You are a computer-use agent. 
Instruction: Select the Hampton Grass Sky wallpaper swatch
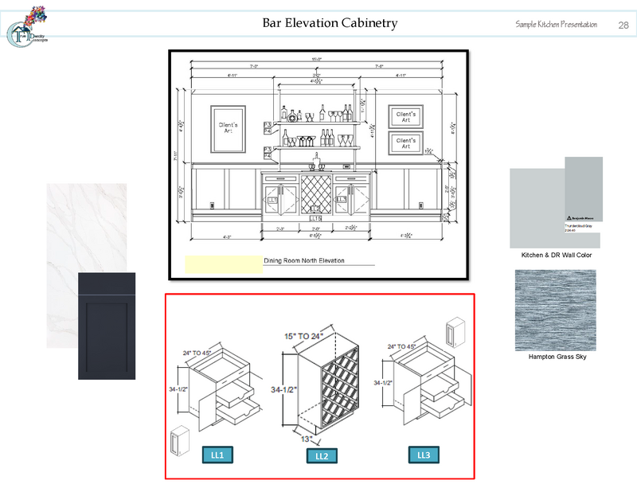(x=556, y=310)
